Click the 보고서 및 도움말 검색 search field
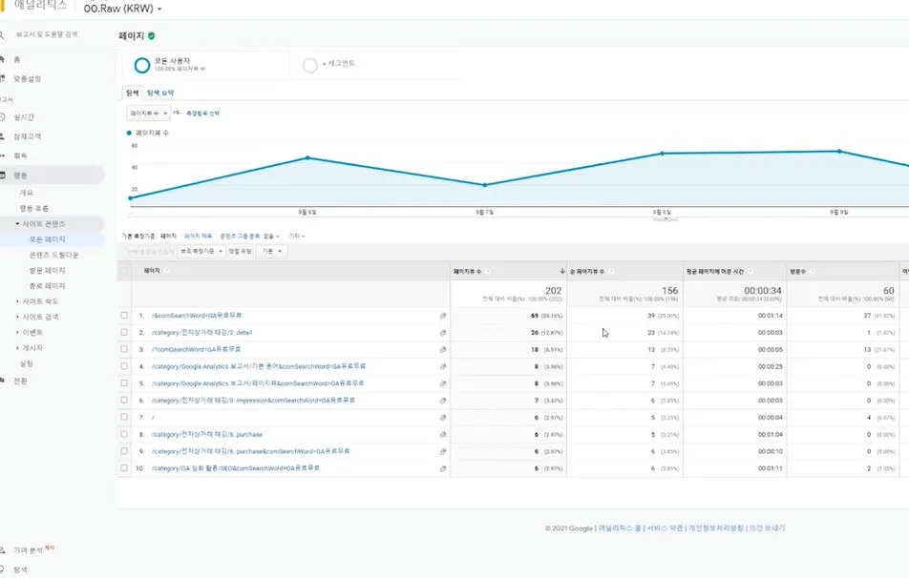The width and height of the screenshot is (909, 578). pos(47,34)
